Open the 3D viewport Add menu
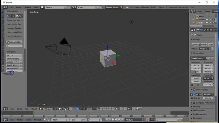Viewport: 219px width, 123px height. coord(27,109)
